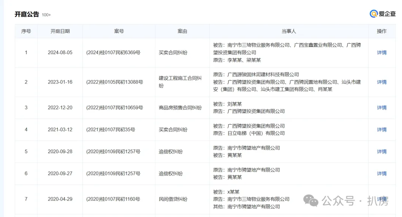Click the 100+ count beside 开庭公告
The height and width of the screenshot is (217, 402).
pyautogui.click(x=46, y=15)
